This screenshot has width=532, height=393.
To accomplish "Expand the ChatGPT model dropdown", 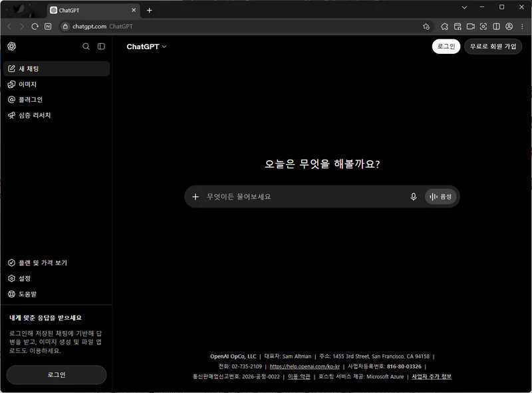I will (146, 47).
